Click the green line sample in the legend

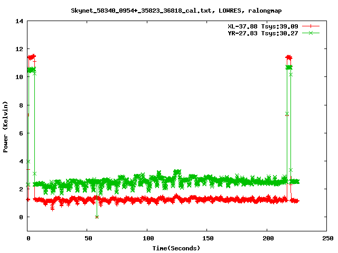(311, 33)
